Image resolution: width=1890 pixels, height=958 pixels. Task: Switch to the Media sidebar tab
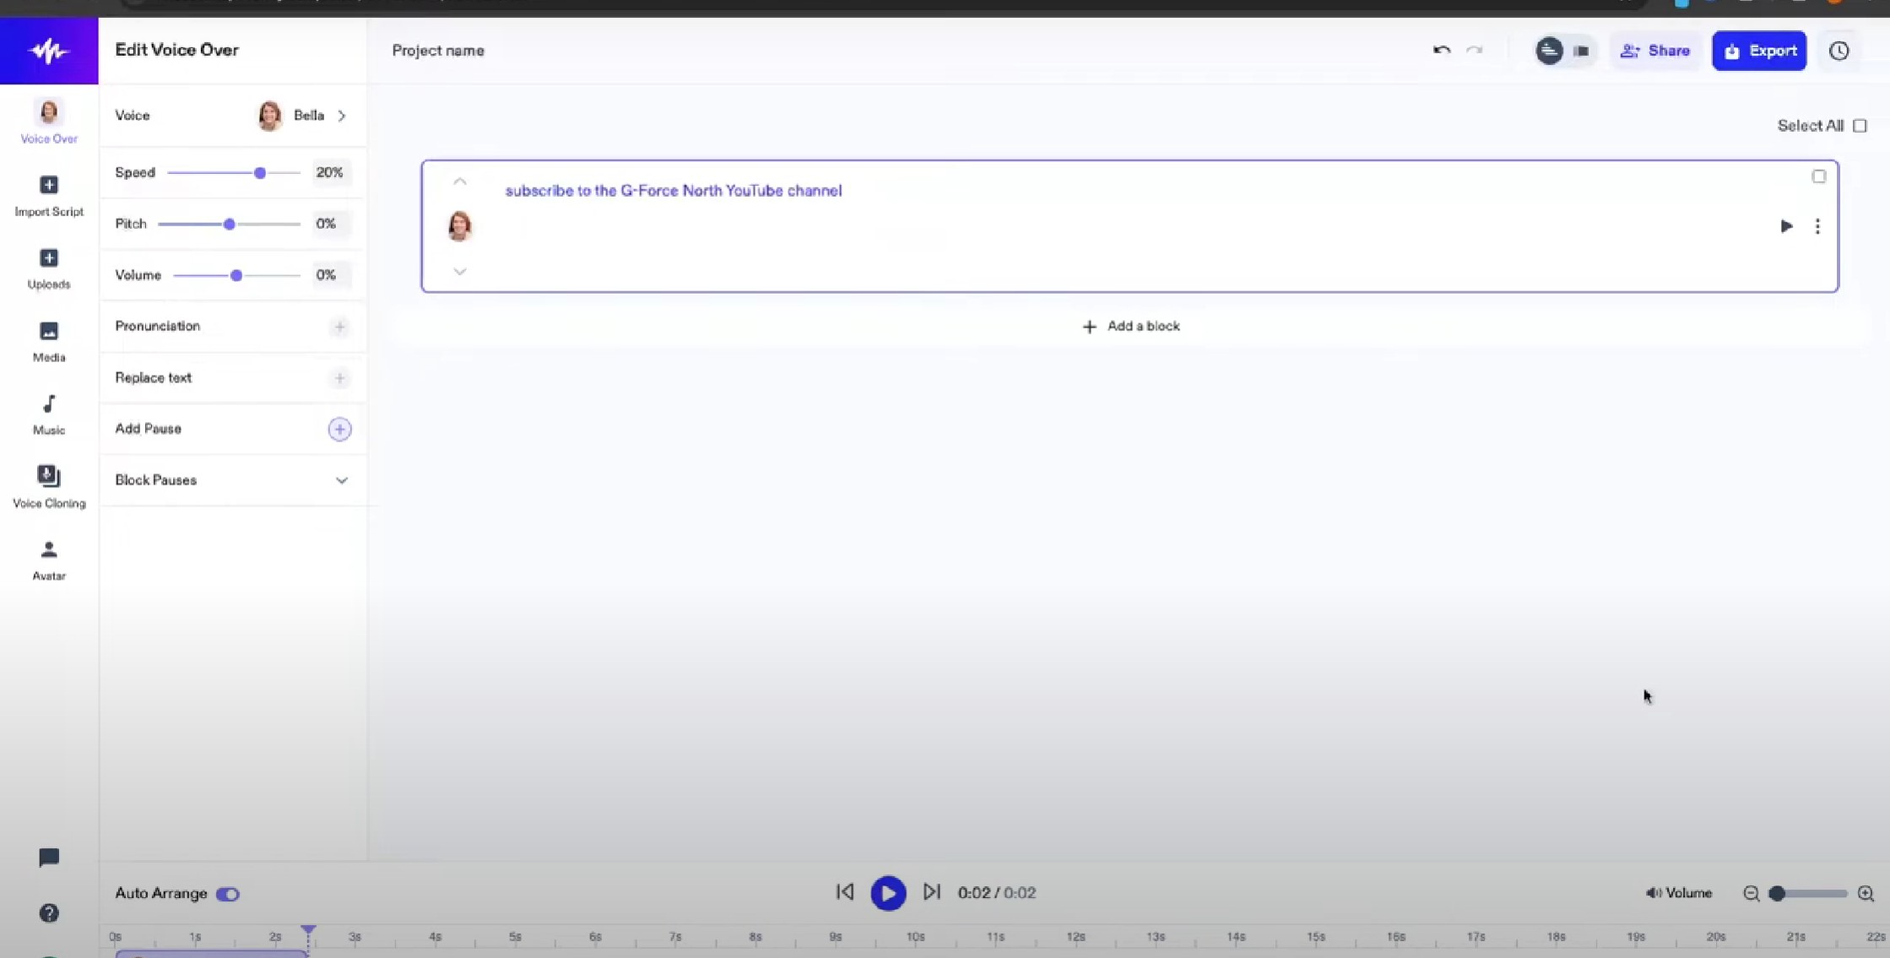tap(49, 341)
